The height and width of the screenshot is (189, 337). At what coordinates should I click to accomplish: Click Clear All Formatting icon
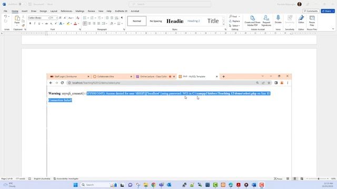pos(78,18)
